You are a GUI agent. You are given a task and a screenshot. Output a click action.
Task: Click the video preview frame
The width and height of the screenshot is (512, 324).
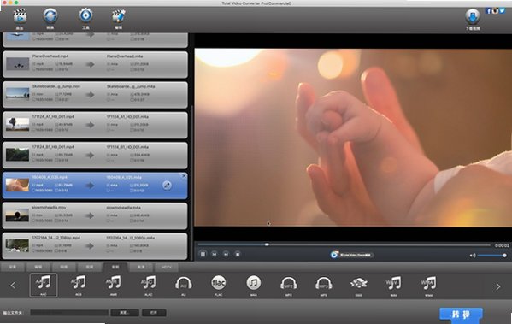click(x=353, y=137)
